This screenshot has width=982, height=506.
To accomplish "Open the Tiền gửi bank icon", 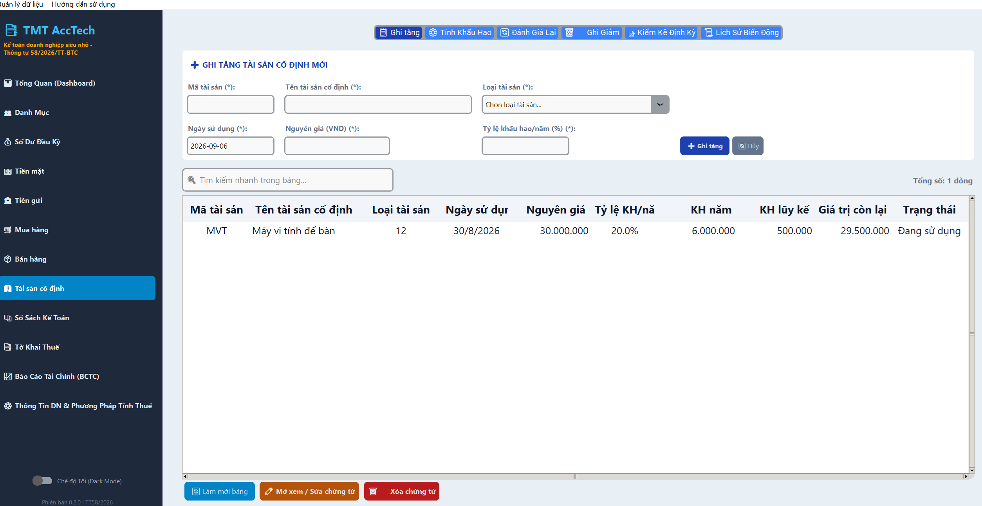I will coord(8,201).
